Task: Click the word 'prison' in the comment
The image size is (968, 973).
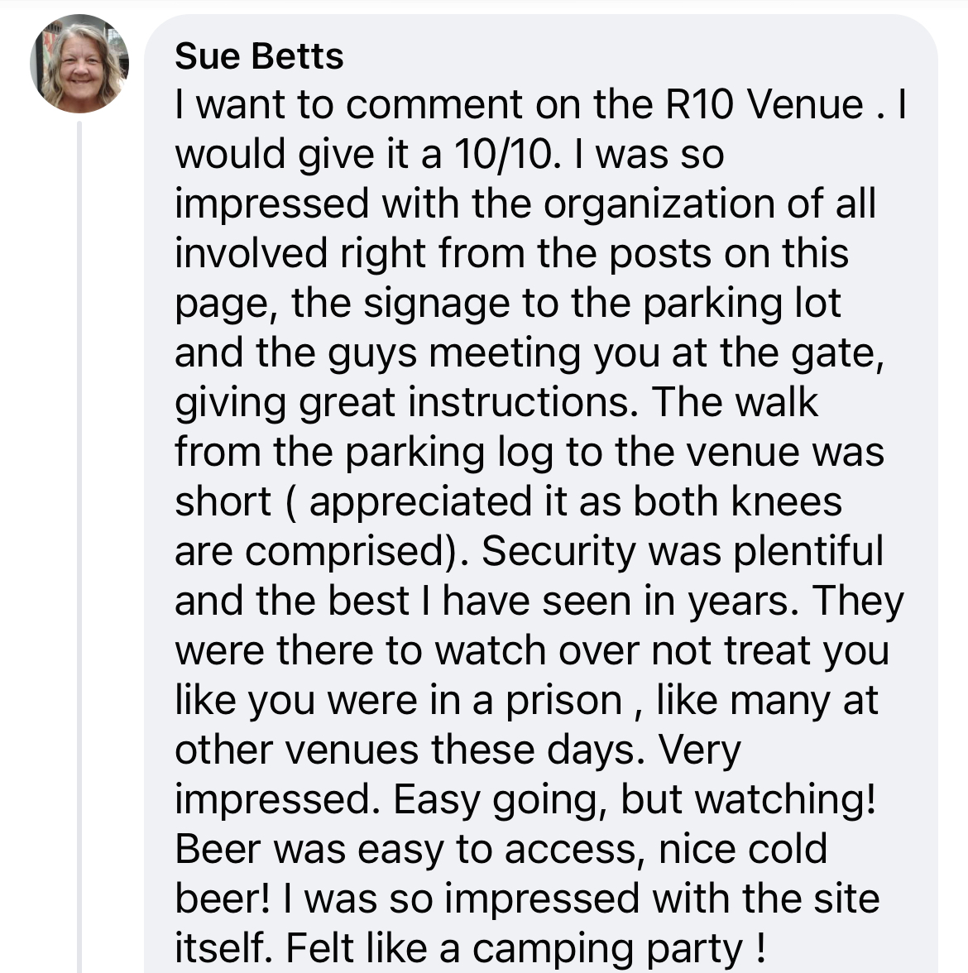Action: click(x=563, y=702)
